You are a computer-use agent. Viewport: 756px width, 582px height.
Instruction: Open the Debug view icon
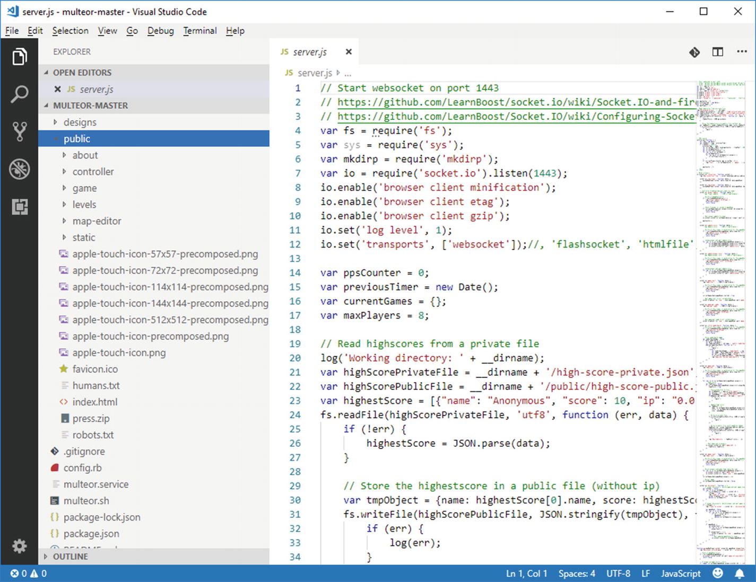[20, 170]
